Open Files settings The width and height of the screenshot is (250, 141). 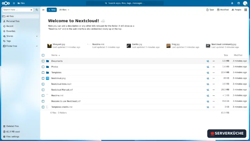click(21, 137)
